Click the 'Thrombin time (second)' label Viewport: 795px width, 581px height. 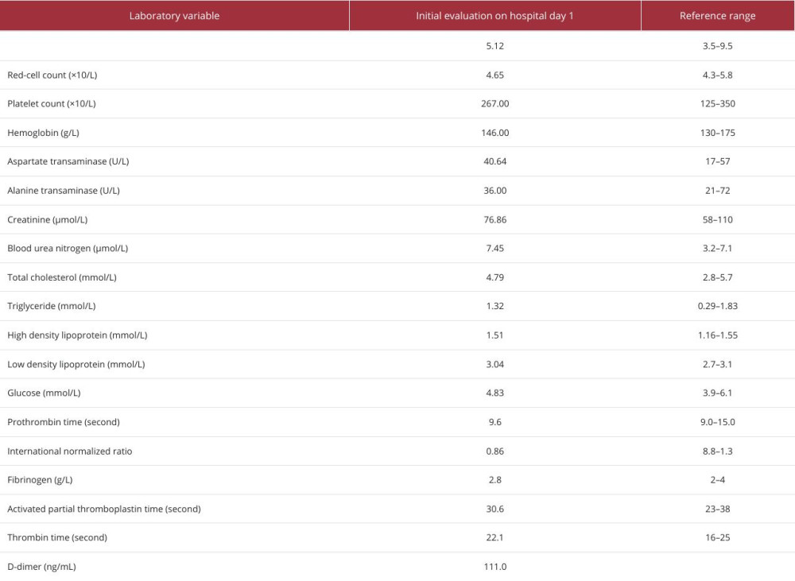point(57,537)
